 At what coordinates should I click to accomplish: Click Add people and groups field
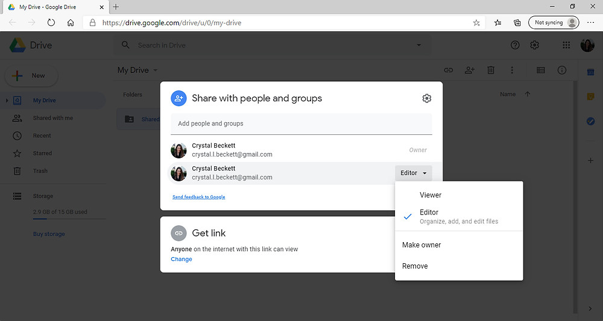(x=301, y=123)
